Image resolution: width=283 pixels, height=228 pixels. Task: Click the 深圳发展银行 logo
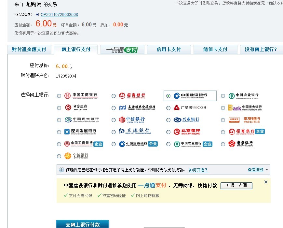(80, 132)
